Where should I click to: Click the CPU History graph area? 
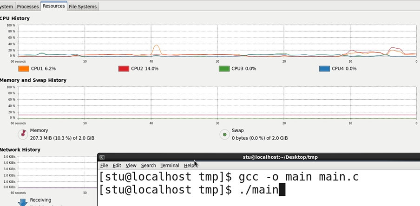pyautogui.click(x=217, y=41)
